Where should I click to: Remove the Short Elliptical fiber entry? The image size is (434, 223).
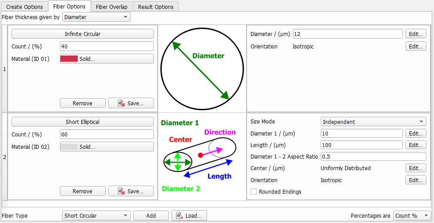click(x=83, y=191)
